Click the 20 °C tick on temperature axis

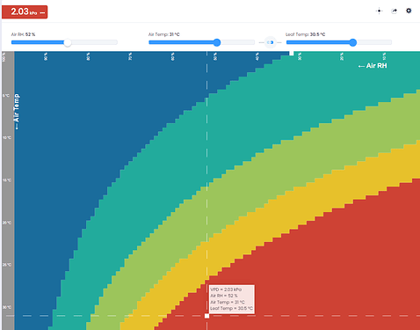[7, 223]
